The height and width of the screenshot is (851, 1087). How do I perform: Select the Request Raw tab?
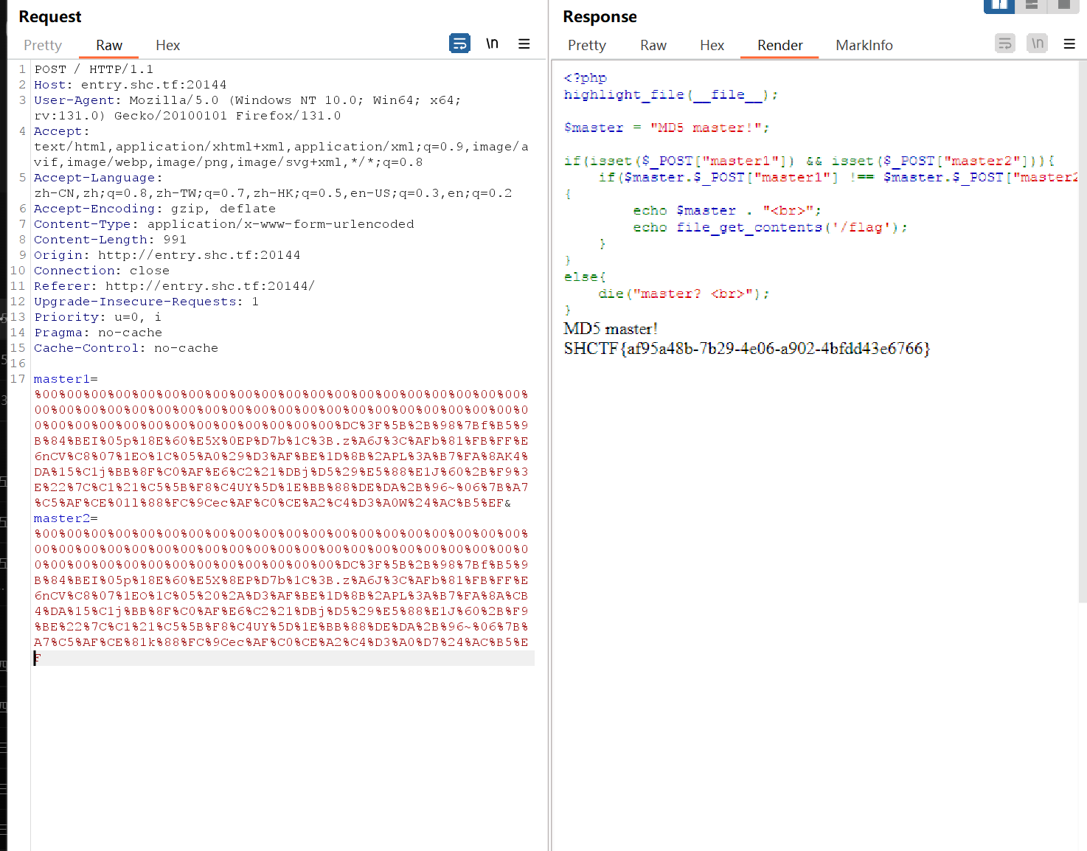109,46
